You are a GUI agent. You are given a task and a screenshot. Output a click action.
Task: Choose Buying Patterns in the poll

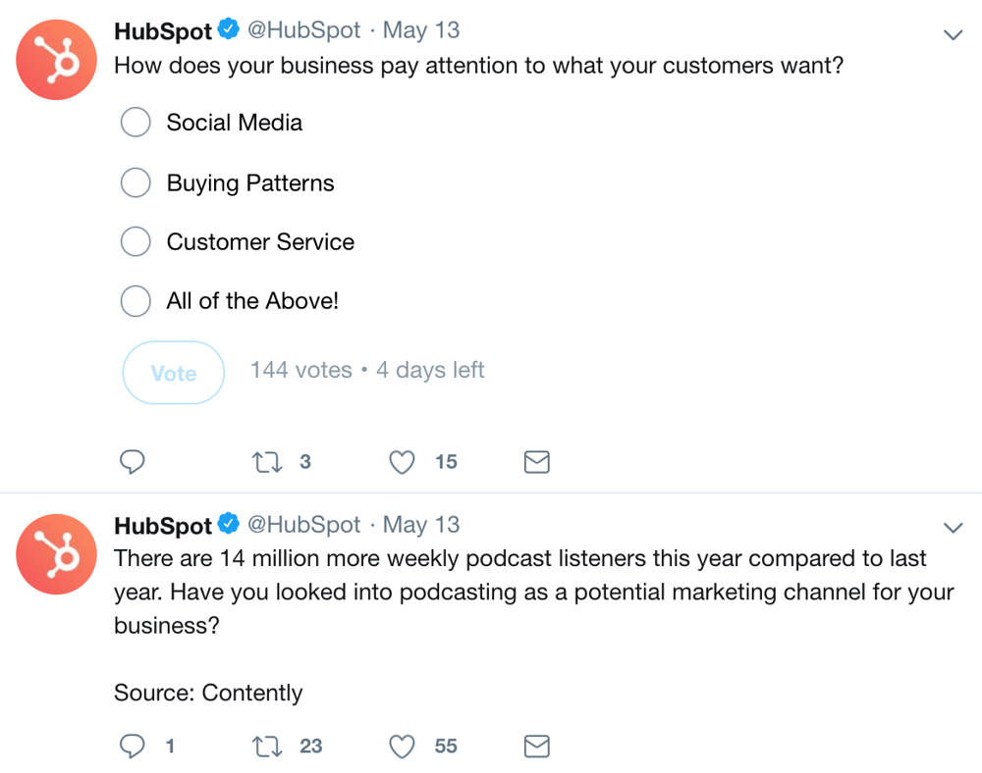pos(136,182)
